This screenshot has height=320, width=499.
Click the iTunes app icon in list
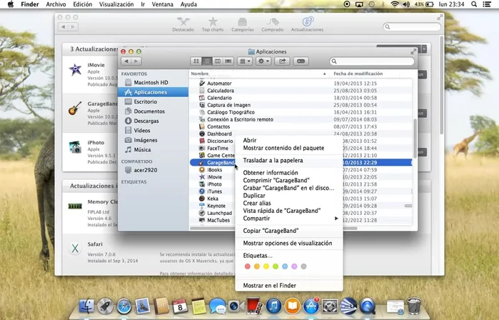[x=202, y=191]
